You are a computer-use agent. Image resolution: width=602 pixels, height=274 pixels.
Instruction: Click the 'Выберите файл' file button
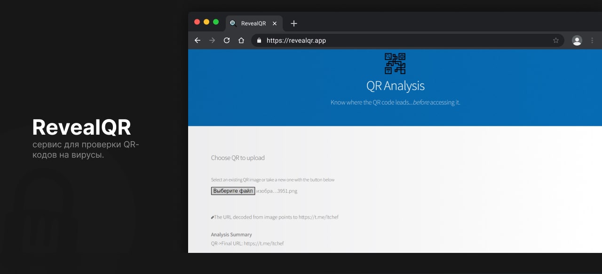click(233, 191)
